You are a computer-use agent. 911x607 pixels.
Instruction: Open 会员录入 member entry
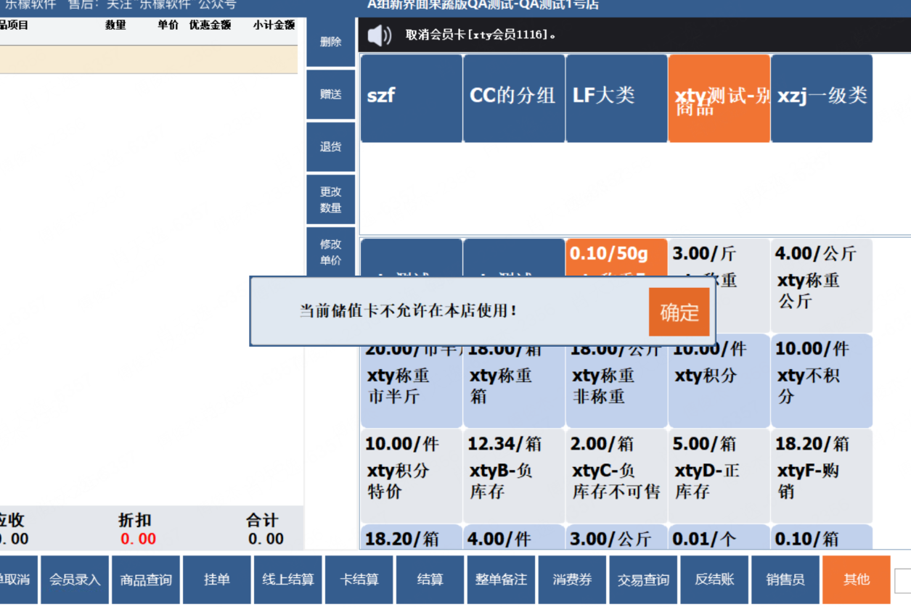[x=75, y=579]
